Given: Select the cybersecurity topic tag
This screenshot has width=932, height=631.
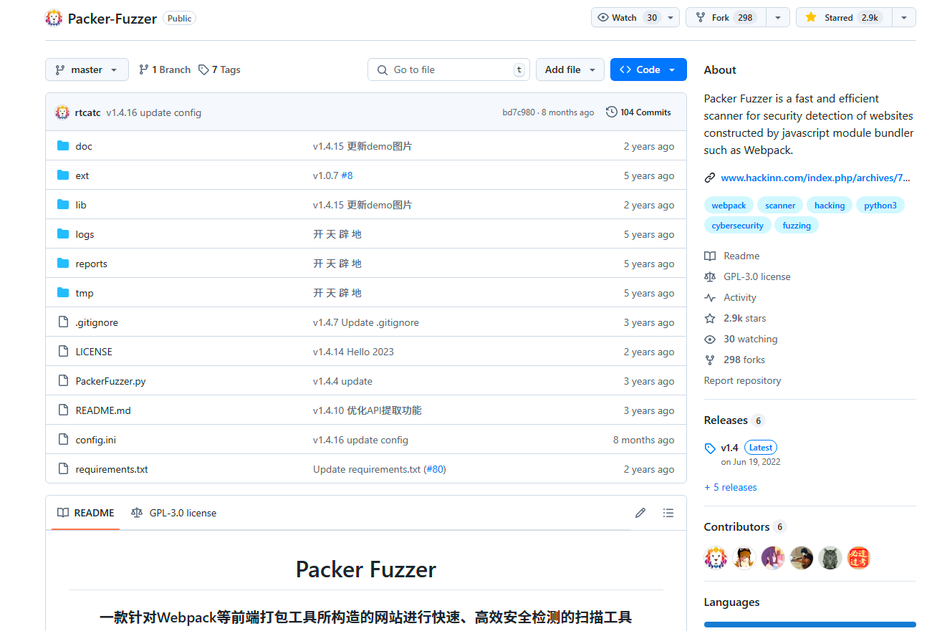Looking at the screenshot, I should (x=738, y=226).
